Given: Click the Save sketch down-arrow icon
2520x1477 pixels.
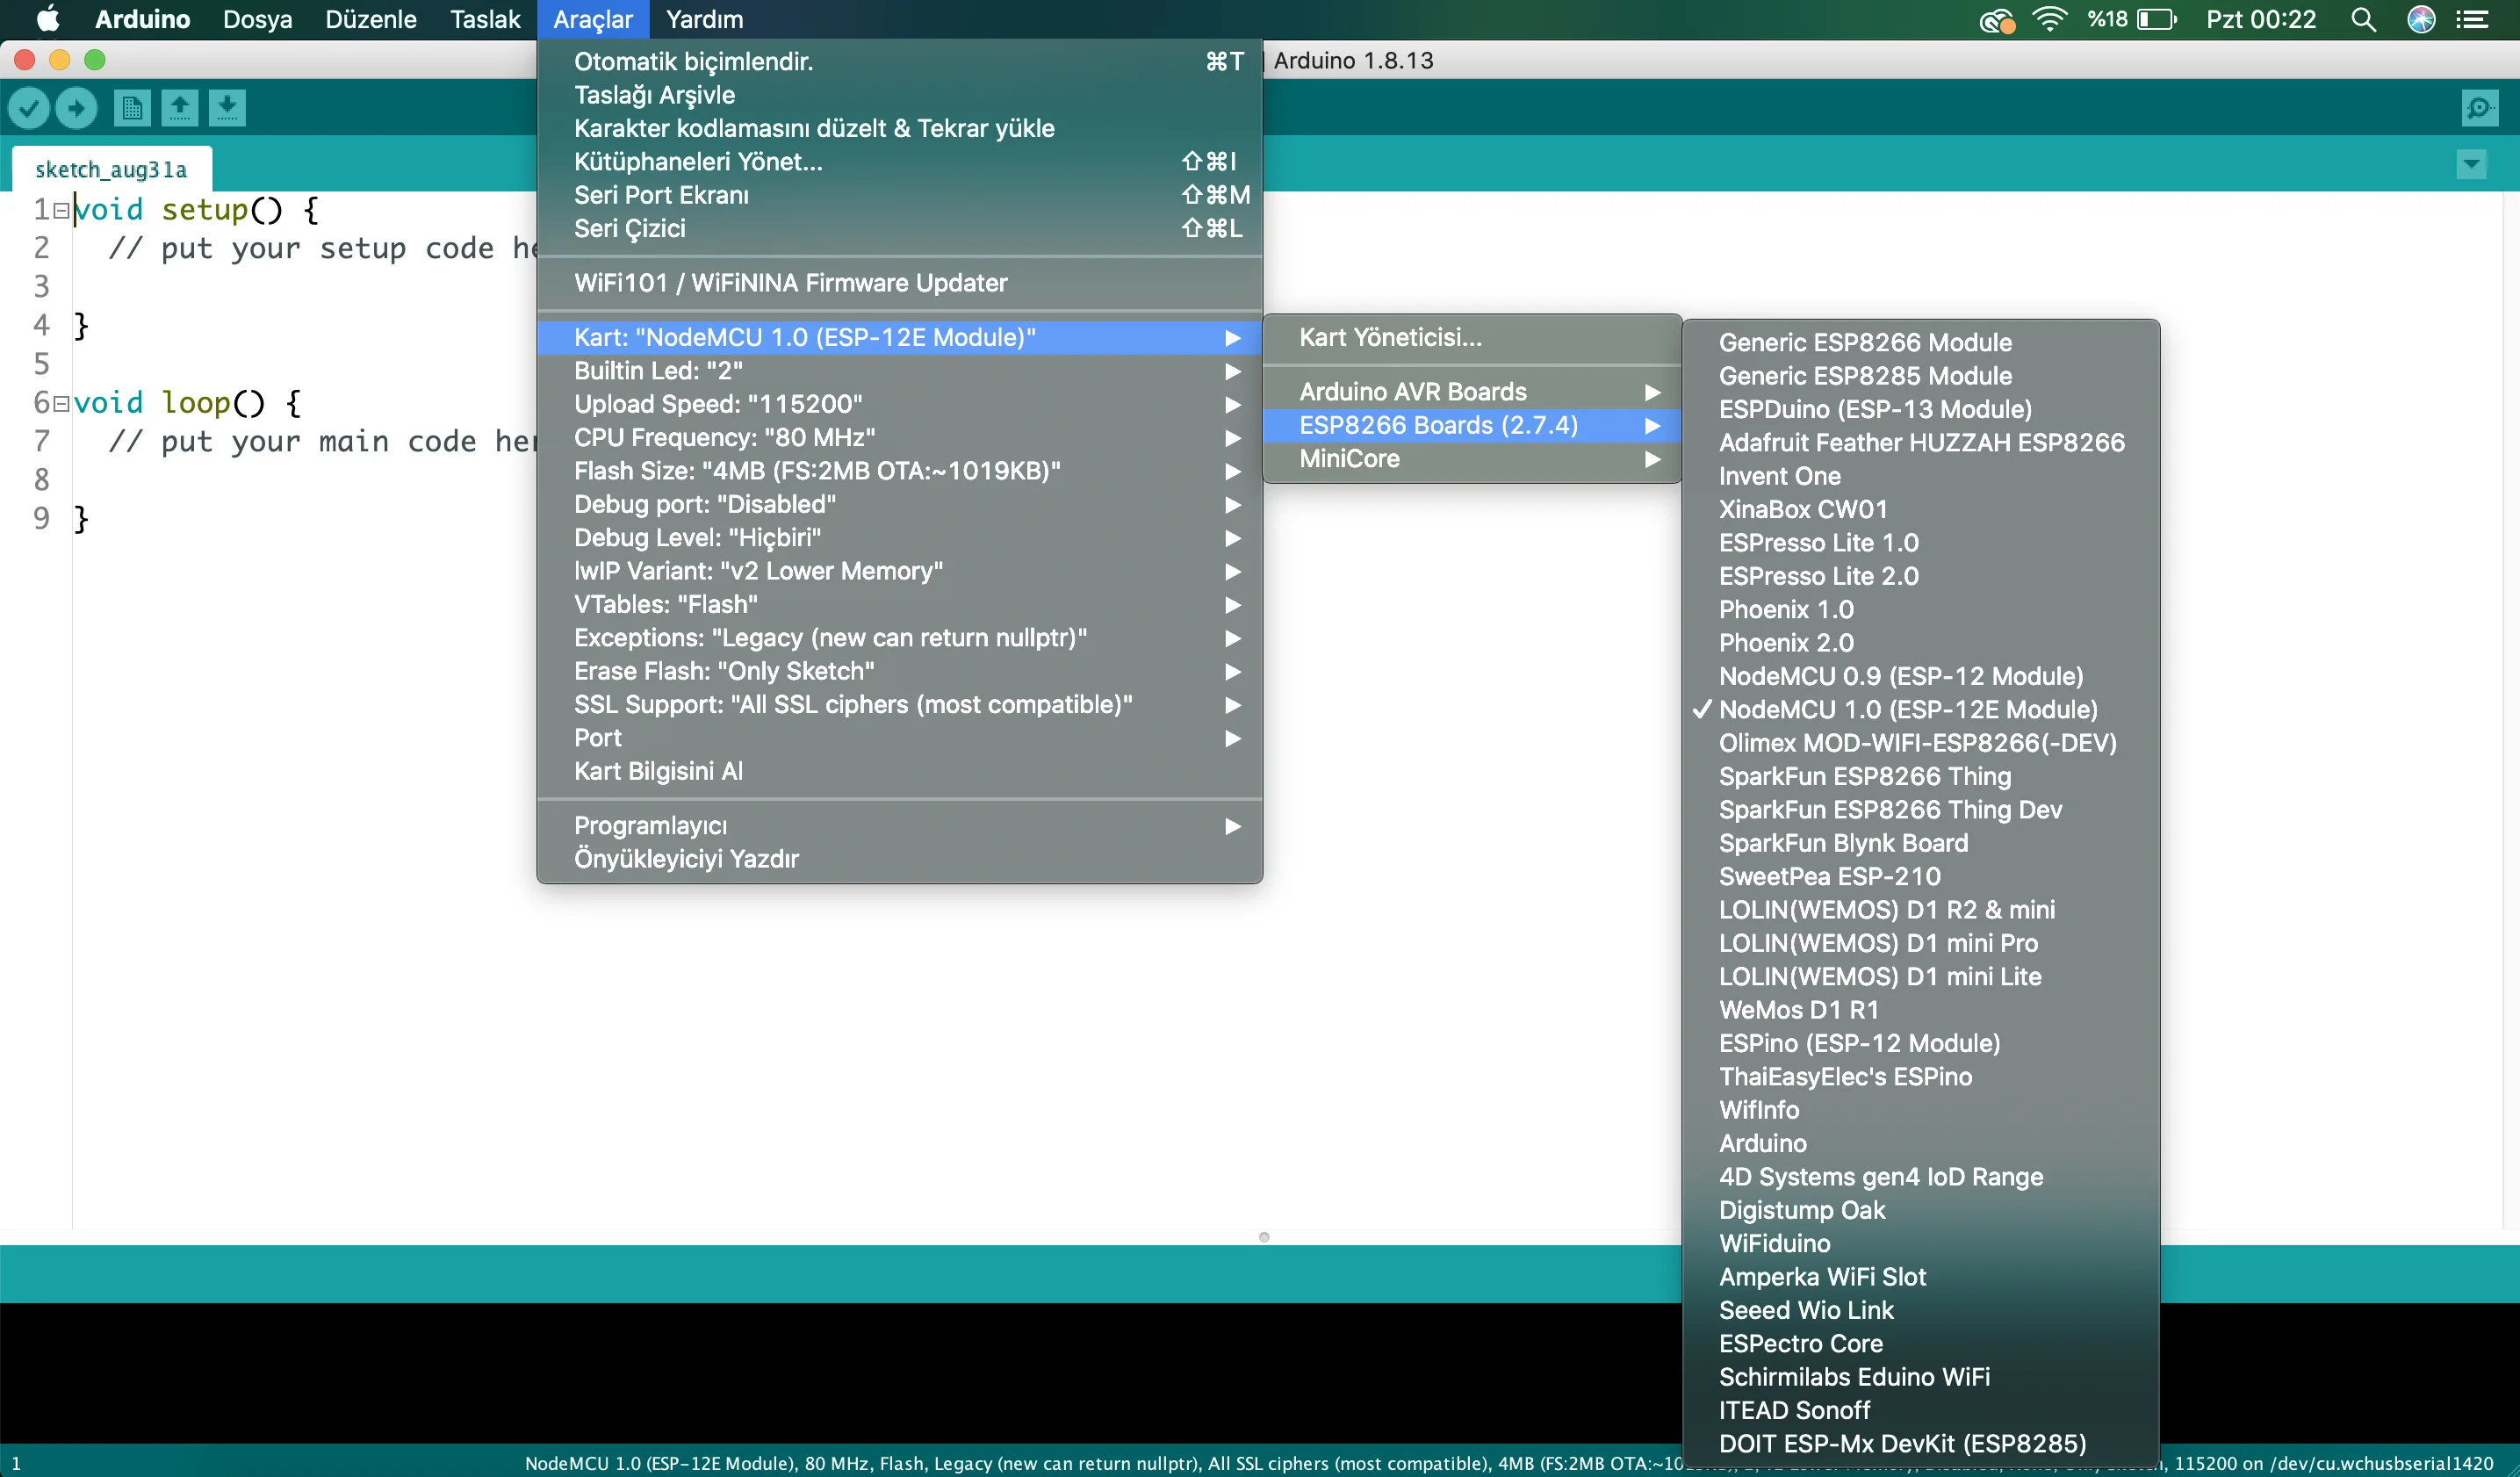Looking at the screenshot, I should tap(227, 108).
